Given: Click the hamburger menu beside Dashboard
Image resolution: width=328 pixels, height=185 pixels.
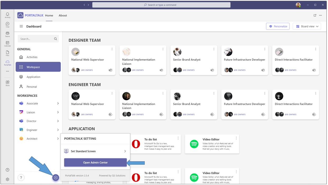Looking at the screenshot, I should [21, 26].
